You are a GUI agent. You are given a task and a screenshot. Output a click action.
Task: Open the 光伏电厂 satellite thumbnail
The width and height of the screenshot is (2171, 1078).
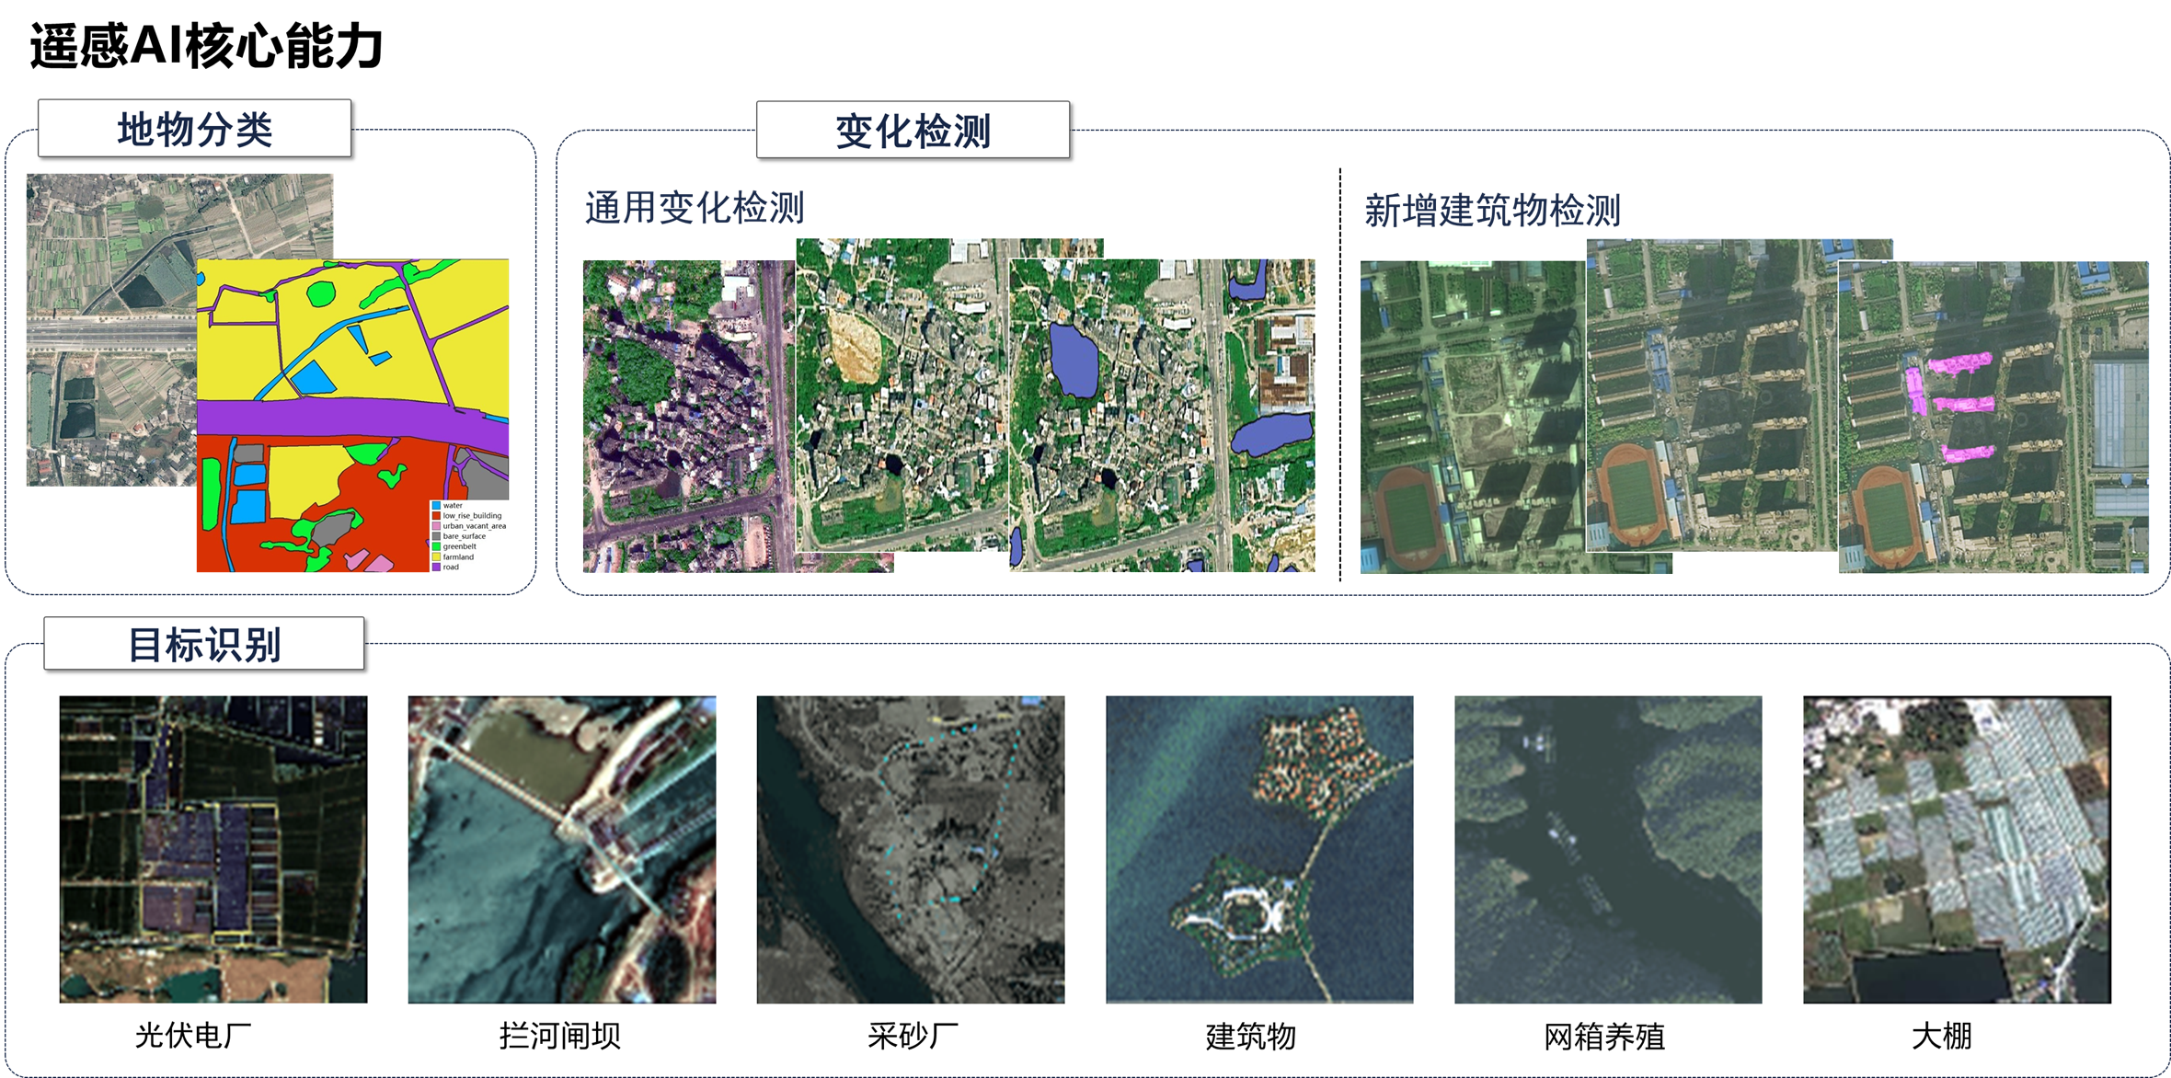click(213, 849)
